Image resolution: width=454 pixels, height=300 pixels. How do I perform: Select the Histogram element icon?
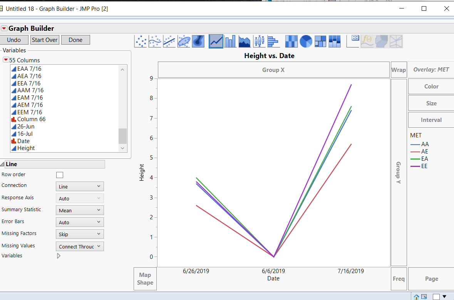click(x=273, y=42)
